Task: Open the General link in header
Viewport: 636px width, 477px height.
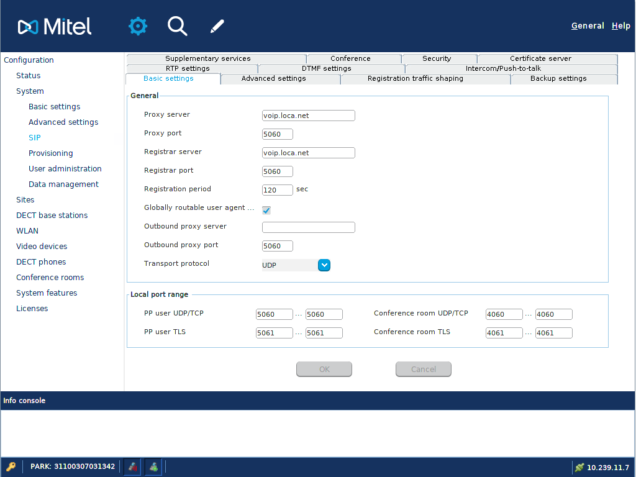Action: pyautogui.click(x=587, y=26)
